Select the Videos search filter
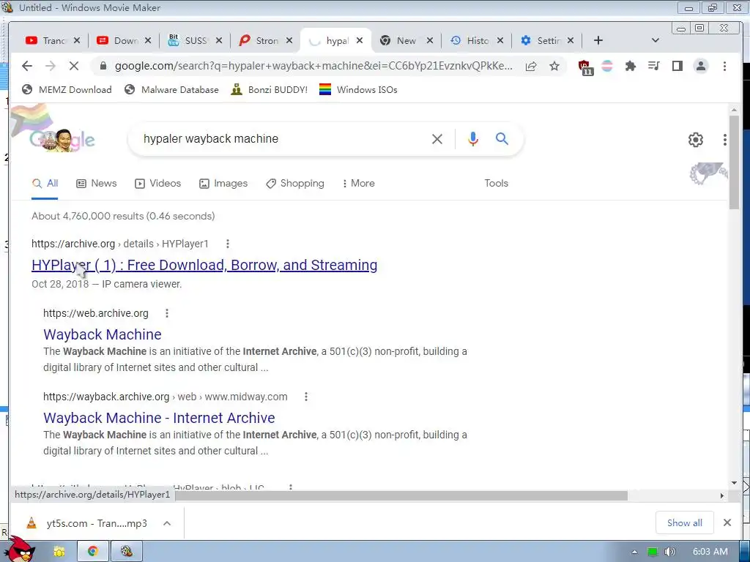This screenshot has width=750, height=562. tap(158, 184)
